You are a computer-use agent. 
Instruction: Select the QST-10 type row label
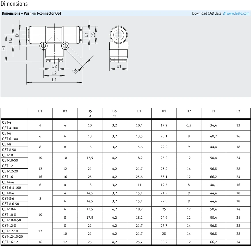pos(7,155)
